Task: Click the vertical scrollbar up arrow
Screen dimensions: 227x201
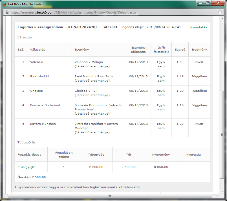Action: [x=222, y=18]
